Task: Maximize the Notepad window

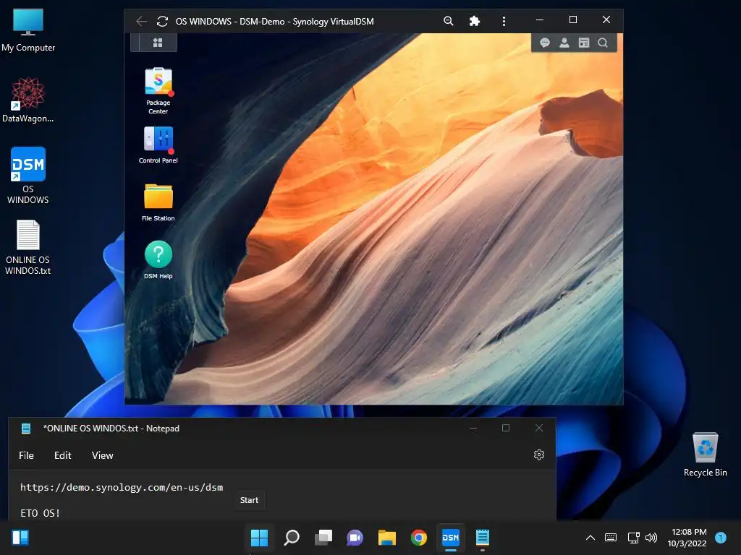Action: (x=506, y=428)
